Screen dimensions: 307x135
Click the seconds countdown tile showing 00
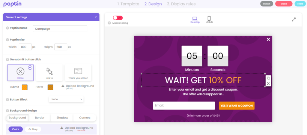(218, 56)
